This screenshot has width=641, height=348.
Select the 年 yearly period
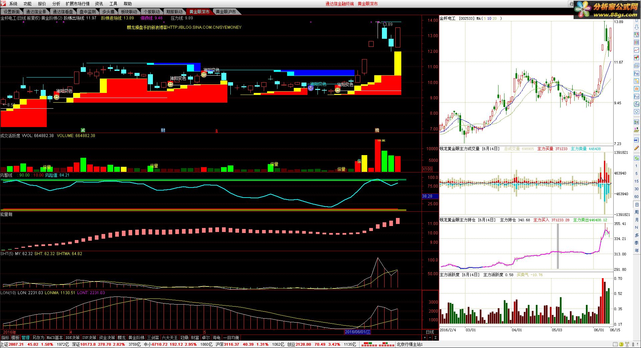tap(636, 250)
